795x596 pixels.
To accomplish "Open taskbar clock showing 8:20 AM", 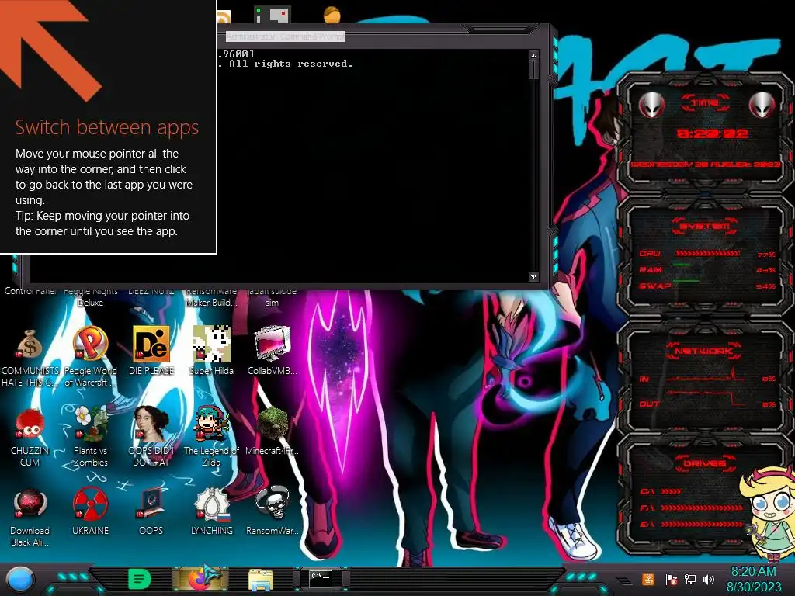I will (753, 571).
